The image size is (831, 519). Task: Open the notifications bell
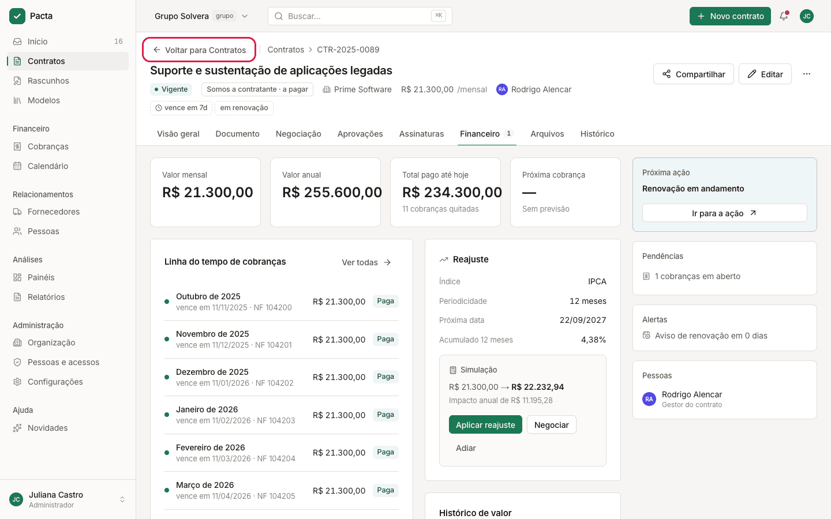coord(784,16)
